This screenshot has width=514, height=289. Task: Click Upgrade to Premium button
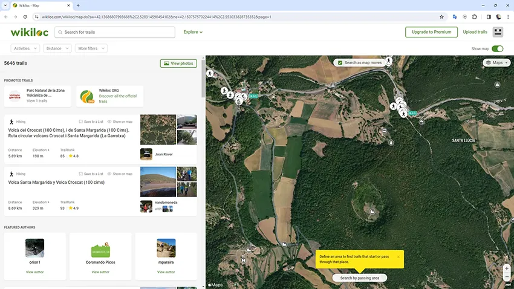[x=431, y=32]
